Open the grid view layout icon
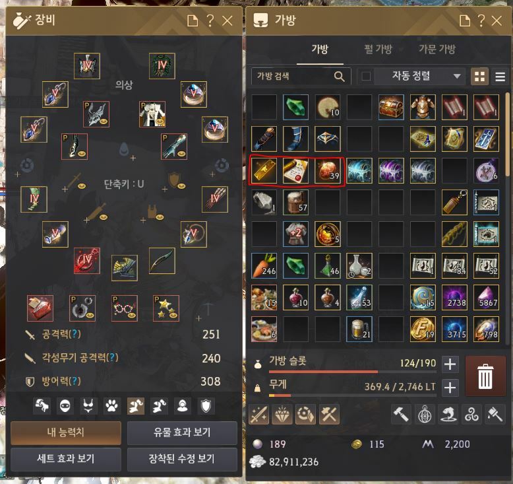Image resolution: width=513 pixels, height=484 pixels. 479,77
